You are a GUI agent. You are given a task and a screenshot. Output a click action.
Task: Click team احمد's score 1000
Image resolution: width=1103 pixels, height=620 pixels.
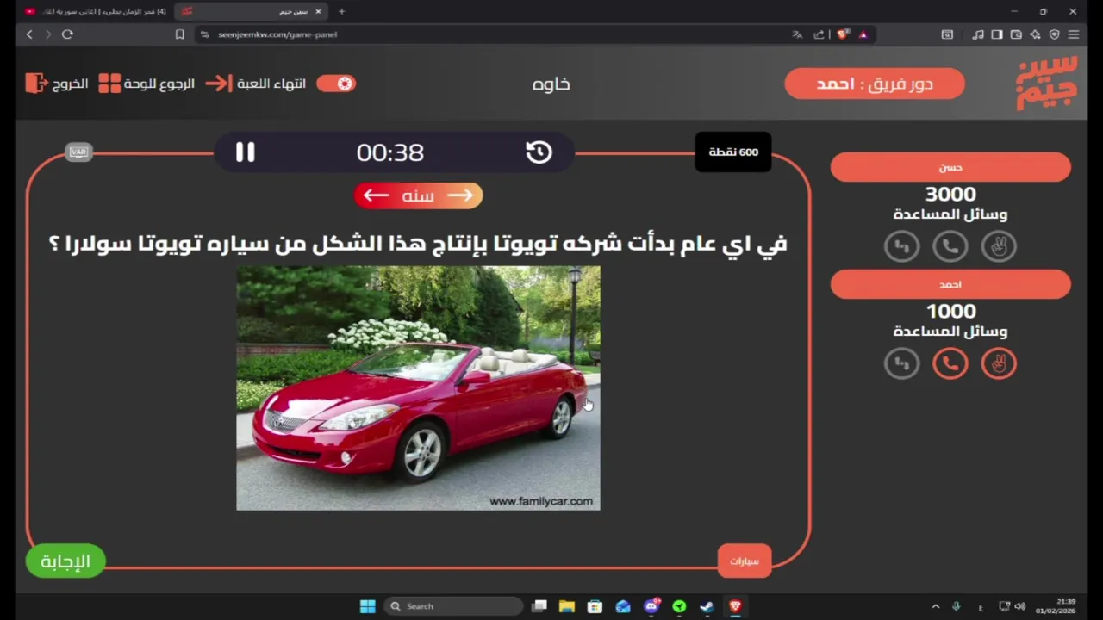[x=950, y=312]
